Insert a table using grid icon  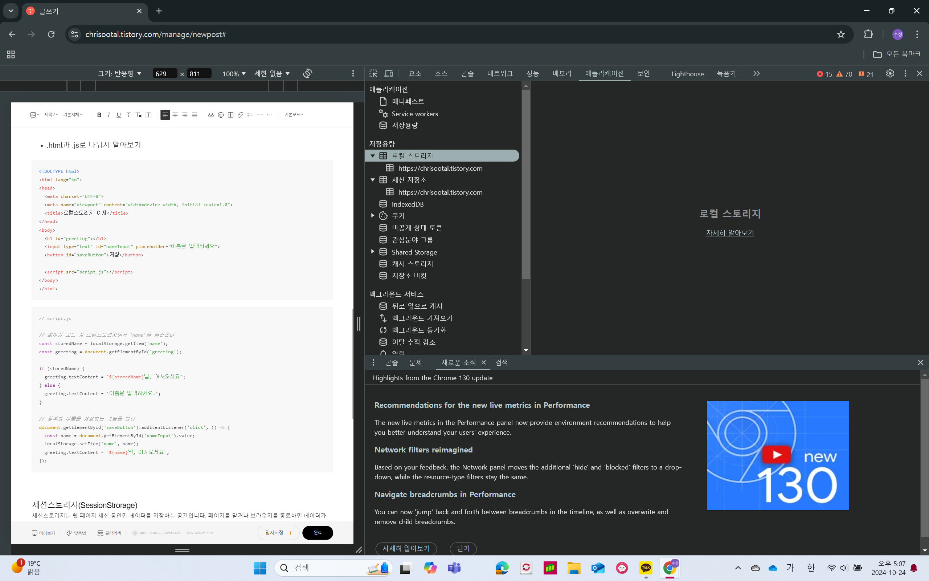pyautogui.click(x=230, y=114)
